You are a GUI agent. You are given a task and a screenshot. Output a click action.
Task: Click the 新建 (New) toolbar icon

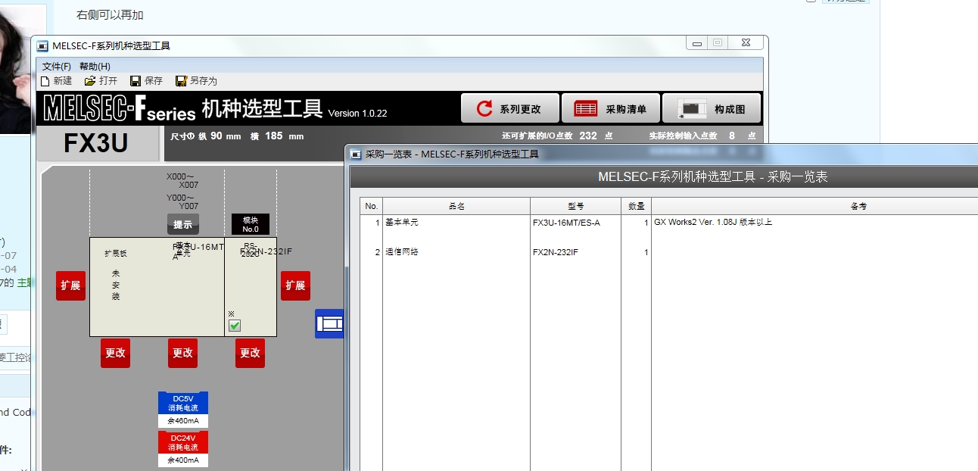45,81
